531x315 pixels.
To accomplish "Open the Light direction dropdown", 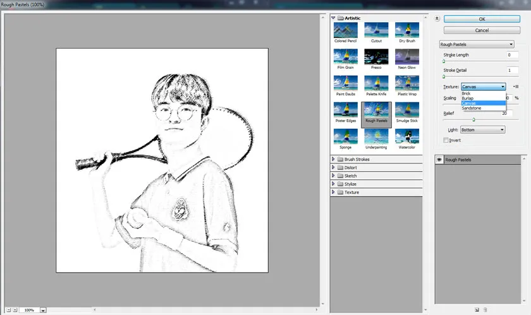I will click(482, 129).
